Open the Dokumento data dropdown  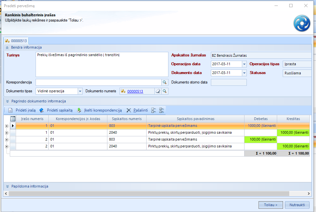tap(244, 73)
